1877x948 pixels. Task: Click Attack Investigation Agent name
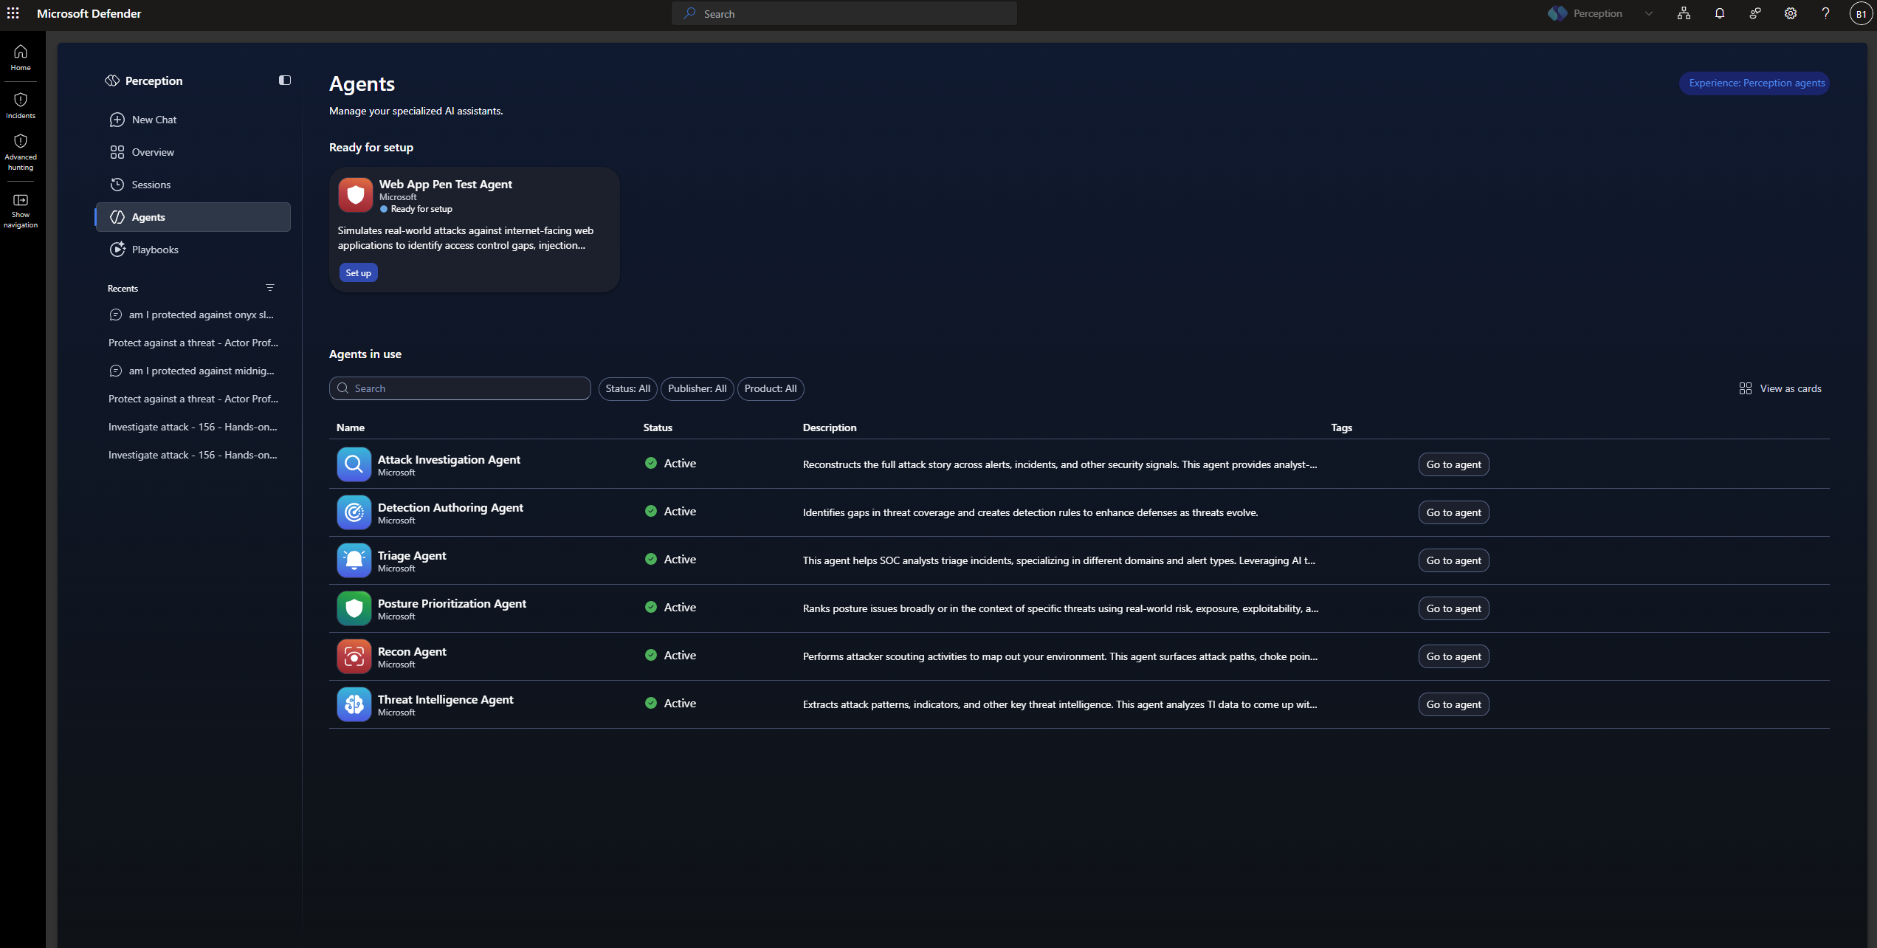point(449,459)
